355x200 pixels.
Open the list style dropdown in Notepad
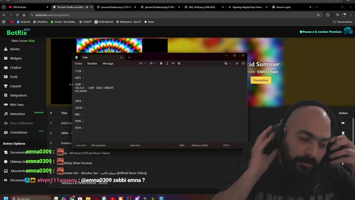(x=153, y=63)
